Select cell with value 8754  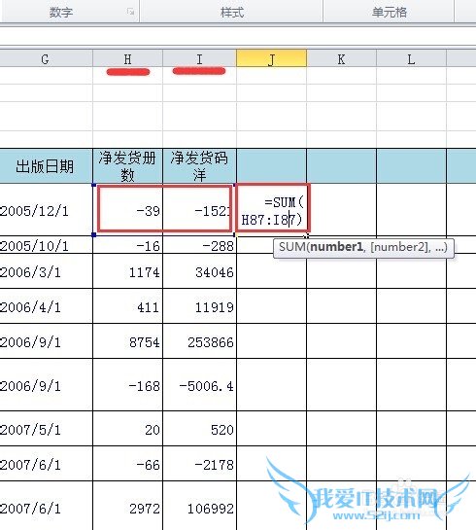pos(128,341)
